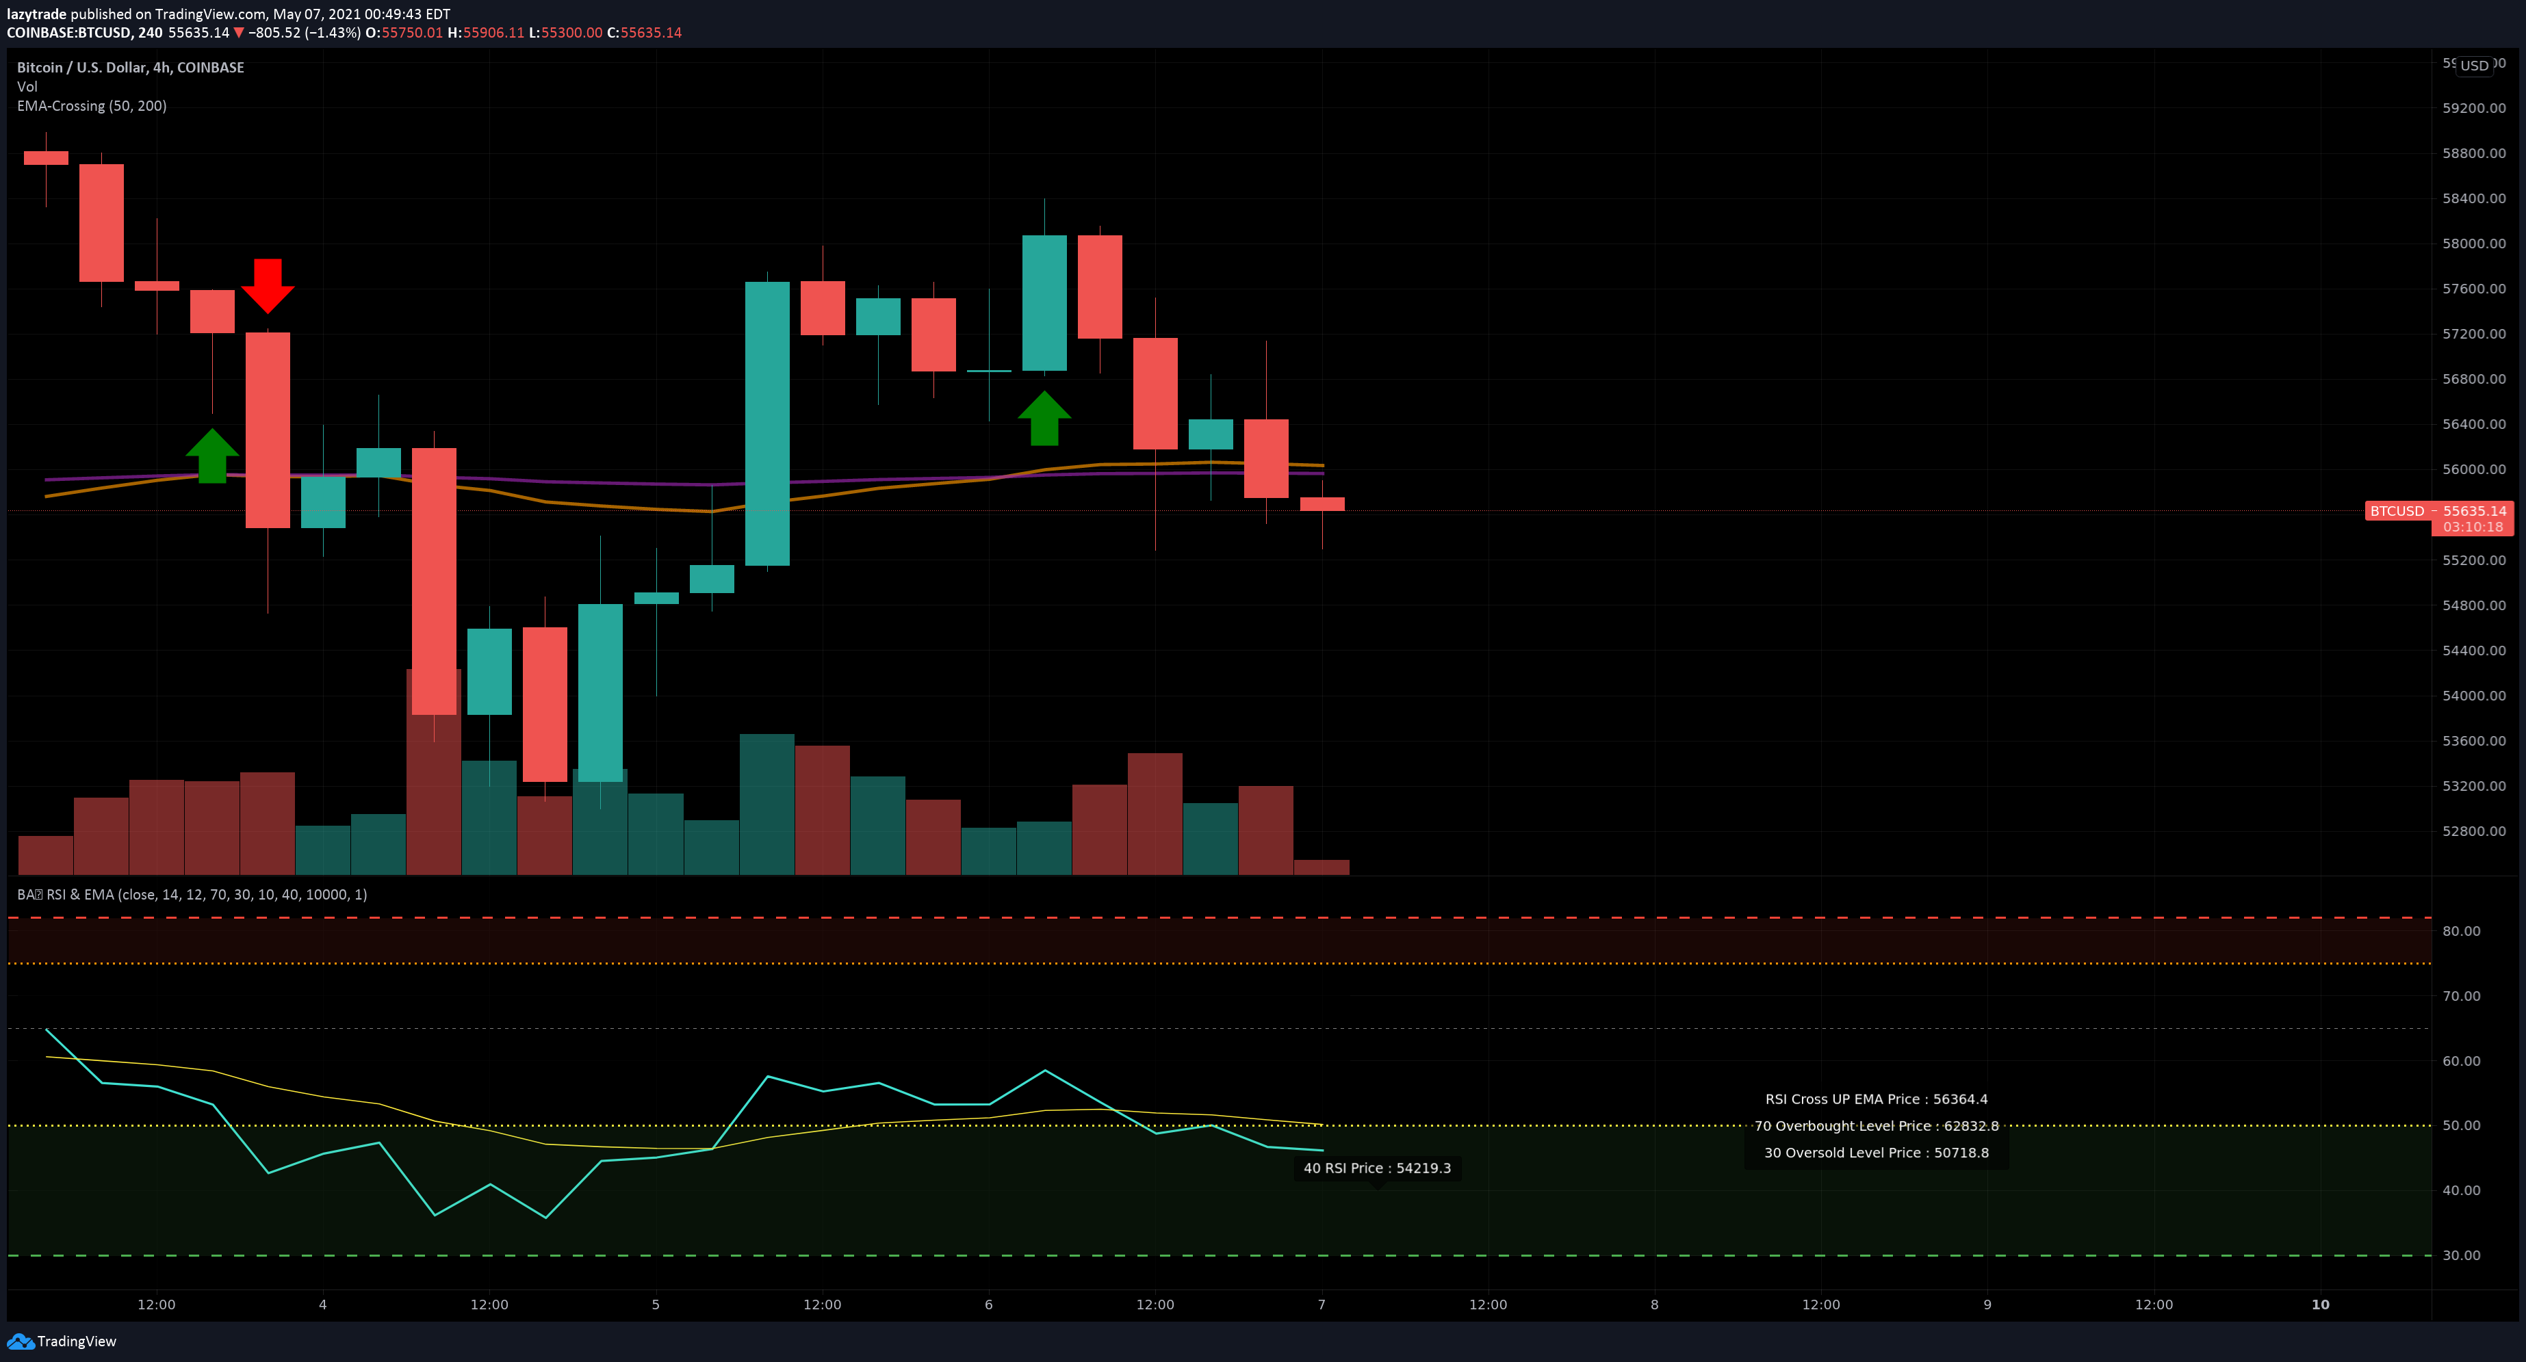Screen dimensions: 2526x1362
Task: Click the 50.00 RSI axis label
Action: pyautogui.click(x=2461, y=1125)
